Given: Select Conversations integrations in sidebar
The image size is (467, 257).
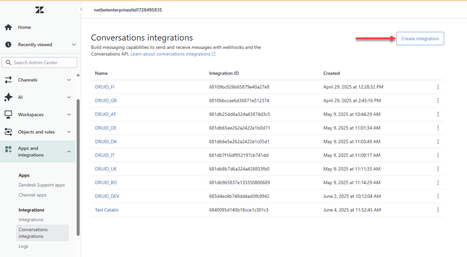Looking at the screenshot, I should (42, 233).
